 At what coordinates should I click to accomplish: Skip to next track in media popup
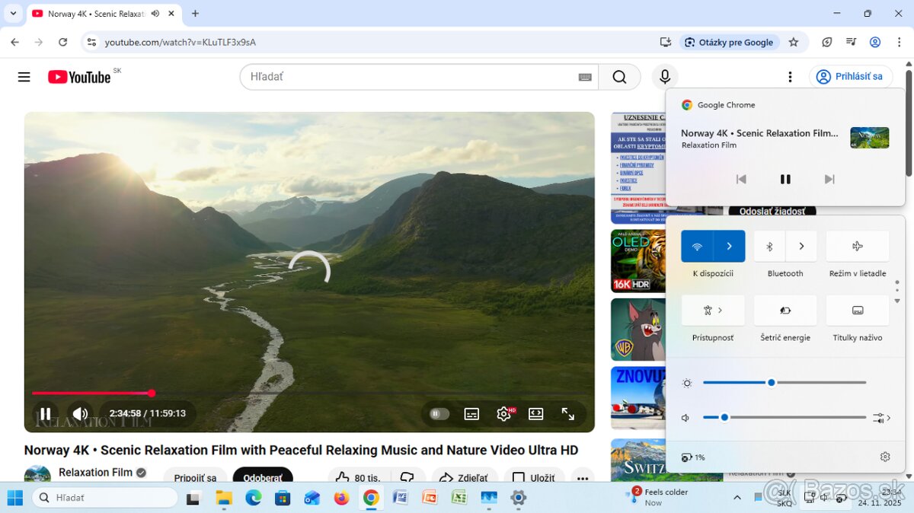pos(829,180)
